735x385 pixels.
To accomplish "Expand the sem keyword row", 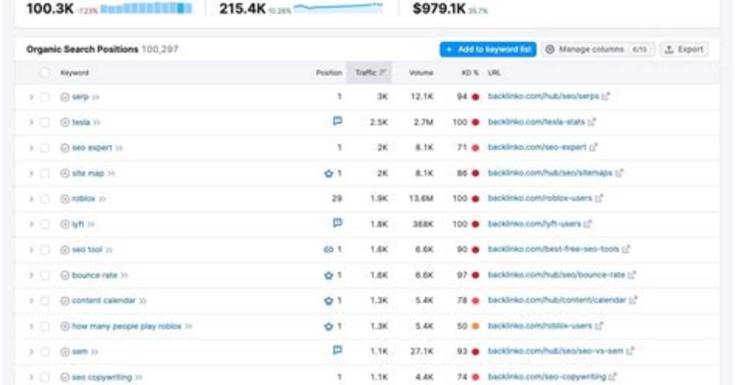I will tap(31, 352).
